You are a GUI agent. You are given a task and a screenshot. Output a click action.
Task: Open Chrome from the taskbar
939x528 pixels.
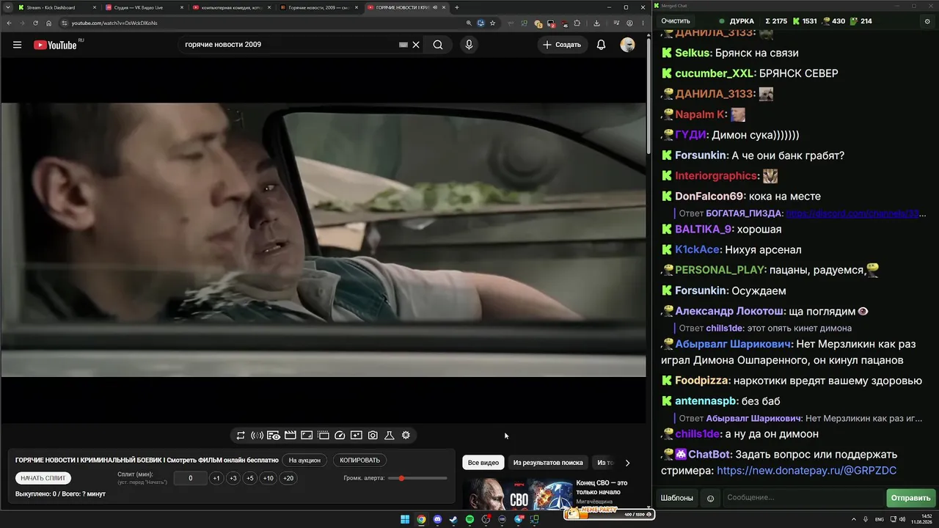421,519
